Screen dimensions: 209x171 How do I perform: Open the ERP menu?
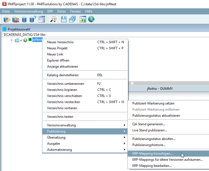[50, 11]
